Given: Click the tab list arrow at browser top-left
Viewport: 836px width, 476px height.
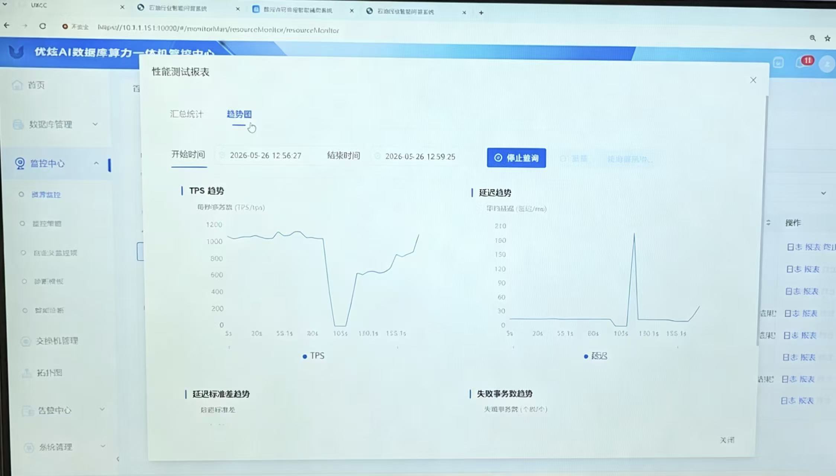Looking at the screenshot, I should (x=5, y=4).
